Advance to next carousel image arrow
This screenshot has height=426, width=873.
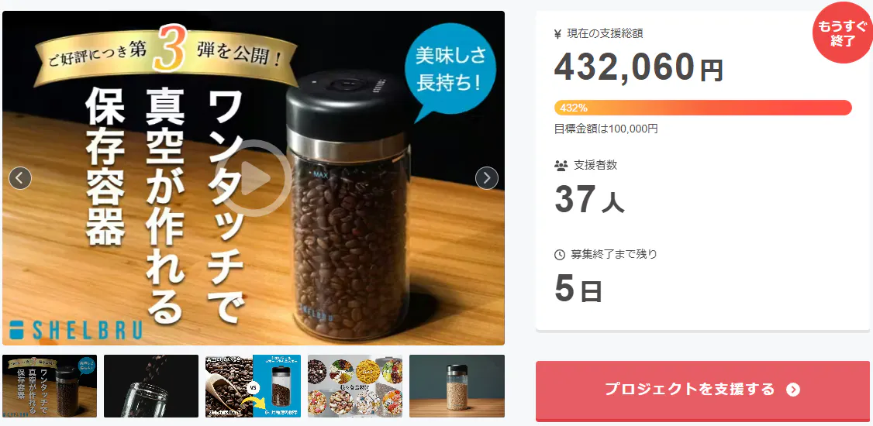(x=487, y=178)
